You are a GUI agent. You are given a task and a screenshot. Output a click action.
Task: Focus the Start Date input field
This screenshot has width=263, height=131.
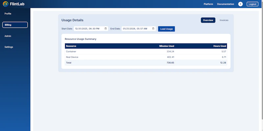[x=91, y=29]
